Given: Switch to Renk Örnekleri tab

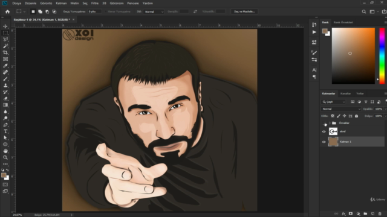Looking at the screenshot, I should click(x=343, y=22).
